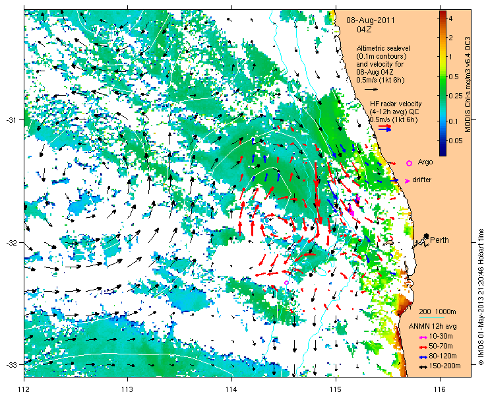Click the black 150-200m legend arrow
The image size is (488, 396).
click(x=423, y=367)
